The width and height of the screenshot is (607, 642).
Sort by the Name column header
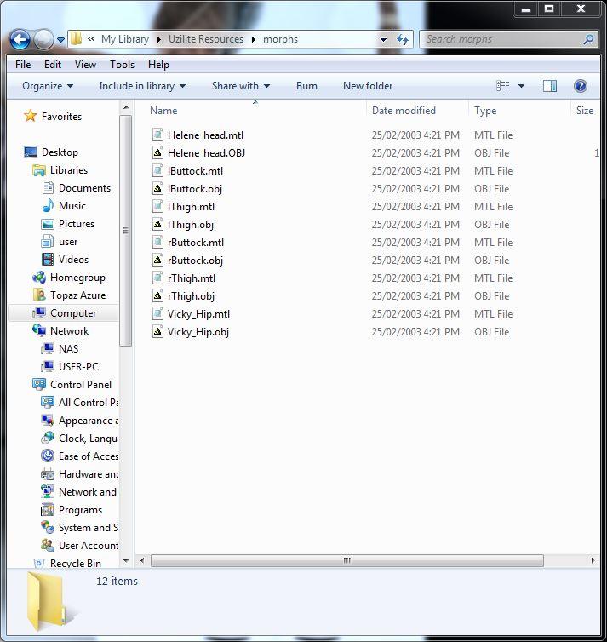pos(163,111)
